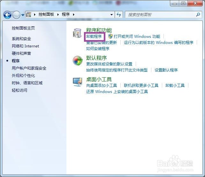Open 用户帐户和家庭安全 in sidebar
This screenshot has width=205, height=177.
(x=29, y=68)
